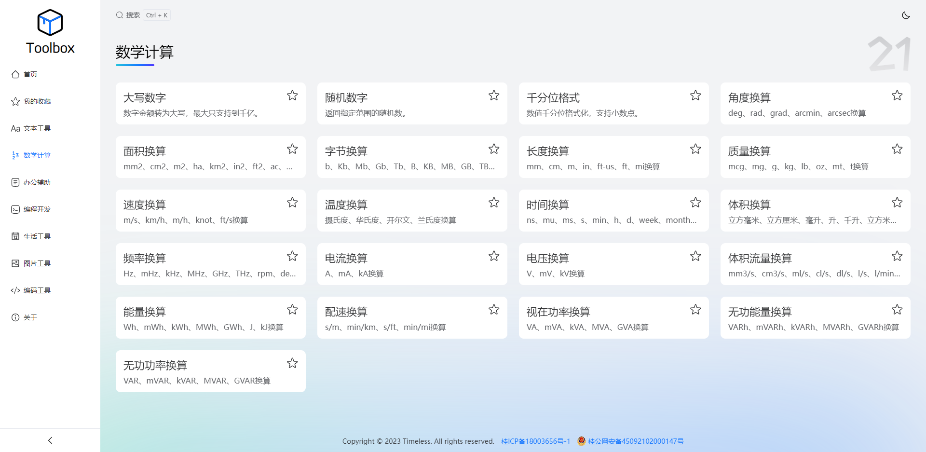Toggle dark mode with moon icon
The image size is (926, 452).
(906, 15)
